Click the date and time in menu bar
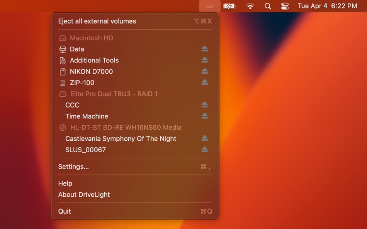The width and height of the screenshot is (367, 229). (328, 6)
